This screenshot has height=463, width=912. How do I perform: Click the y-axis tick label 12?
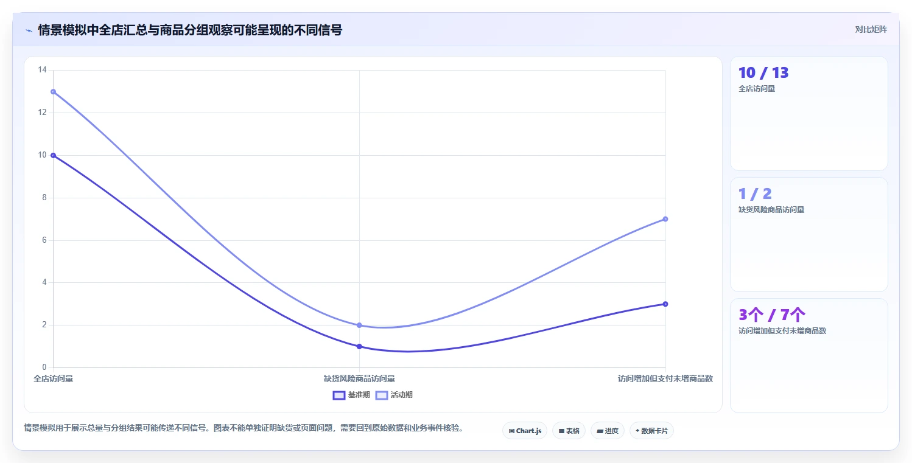42,113
